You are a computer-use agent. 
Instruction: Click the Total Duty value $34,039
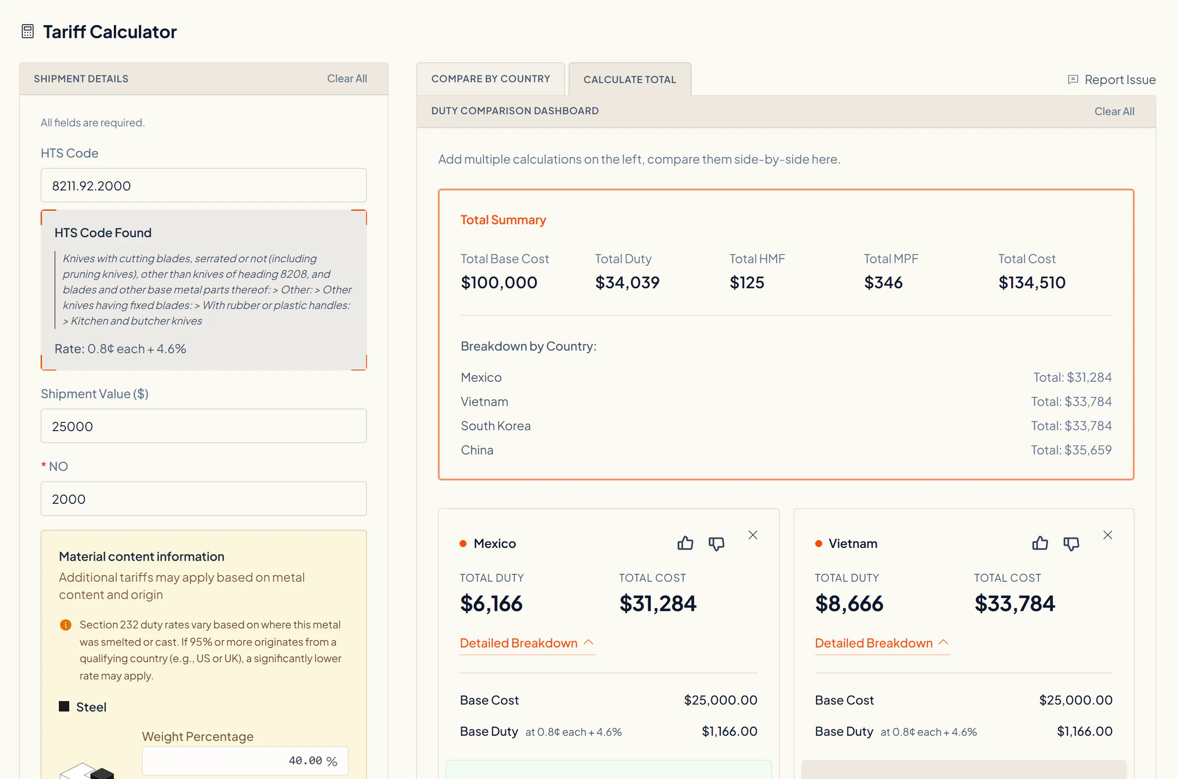pyautogui.click(x=627, y=282)
